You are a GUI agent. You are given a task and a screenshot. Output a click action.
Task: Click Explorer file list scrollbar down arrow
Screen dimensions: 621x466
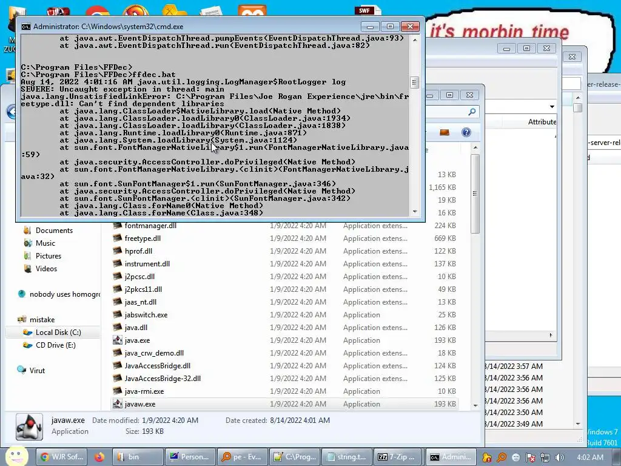pyautogui.click(x=475, y=406)
